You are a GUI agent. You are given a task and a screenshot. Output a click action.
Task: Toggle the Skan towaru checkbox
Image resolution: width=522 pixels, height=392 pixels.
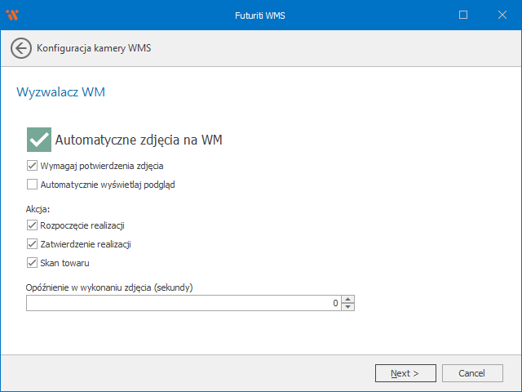pos(32,263)
